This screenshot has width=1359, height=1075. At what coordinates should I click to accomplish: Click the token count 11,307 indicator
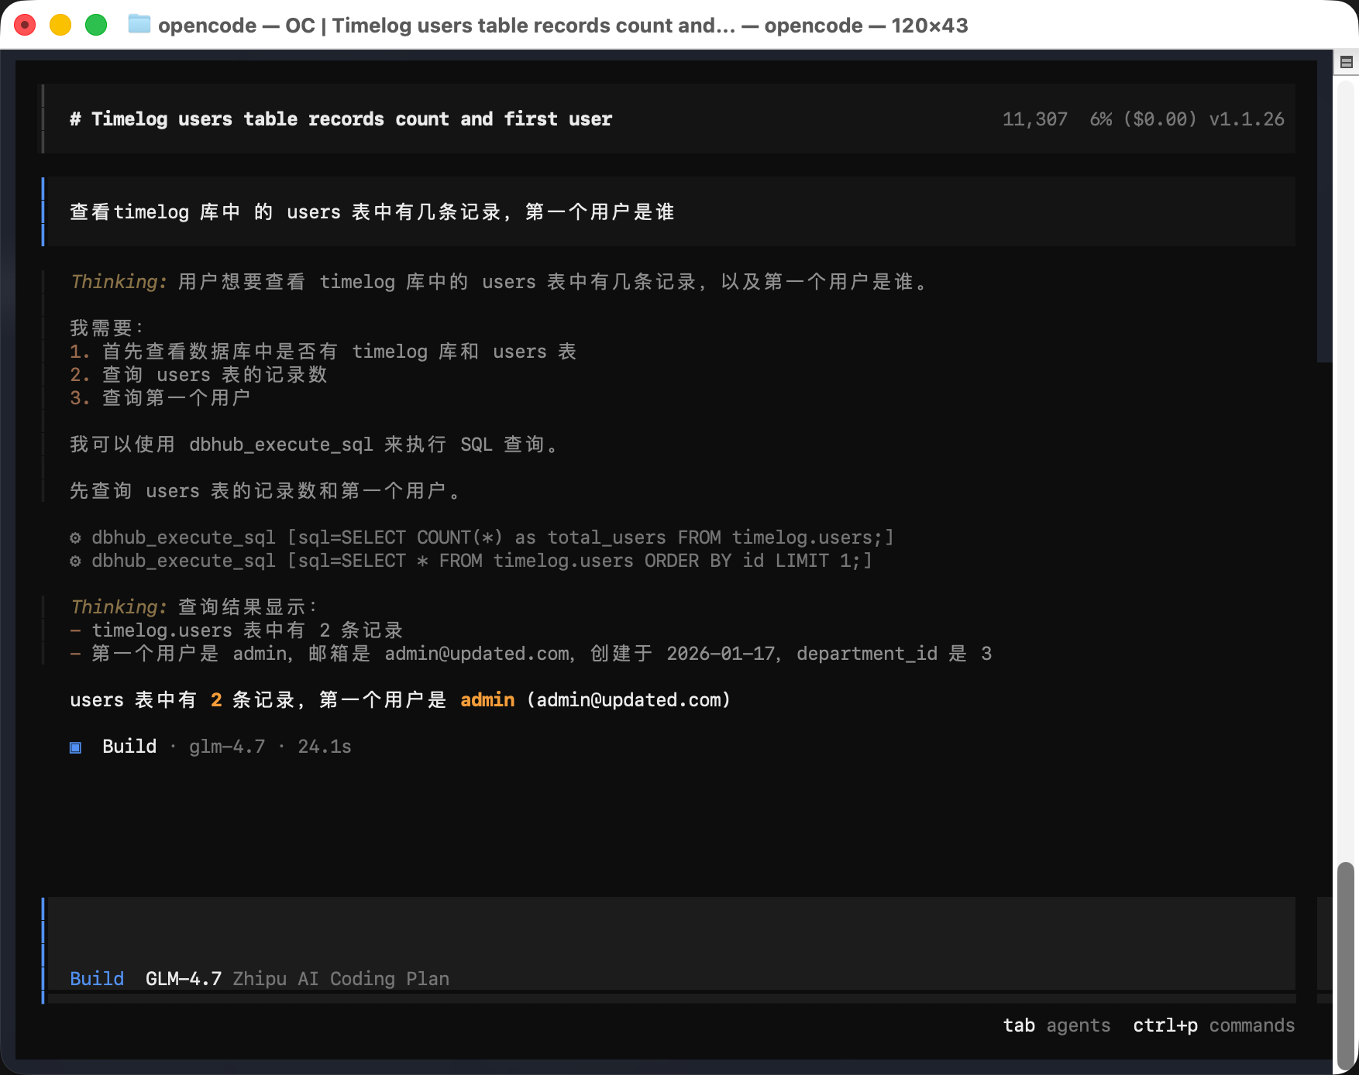(x=1035, y=118)
